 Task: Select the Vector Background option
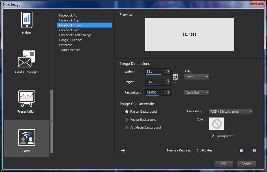[x=127, y=120]
